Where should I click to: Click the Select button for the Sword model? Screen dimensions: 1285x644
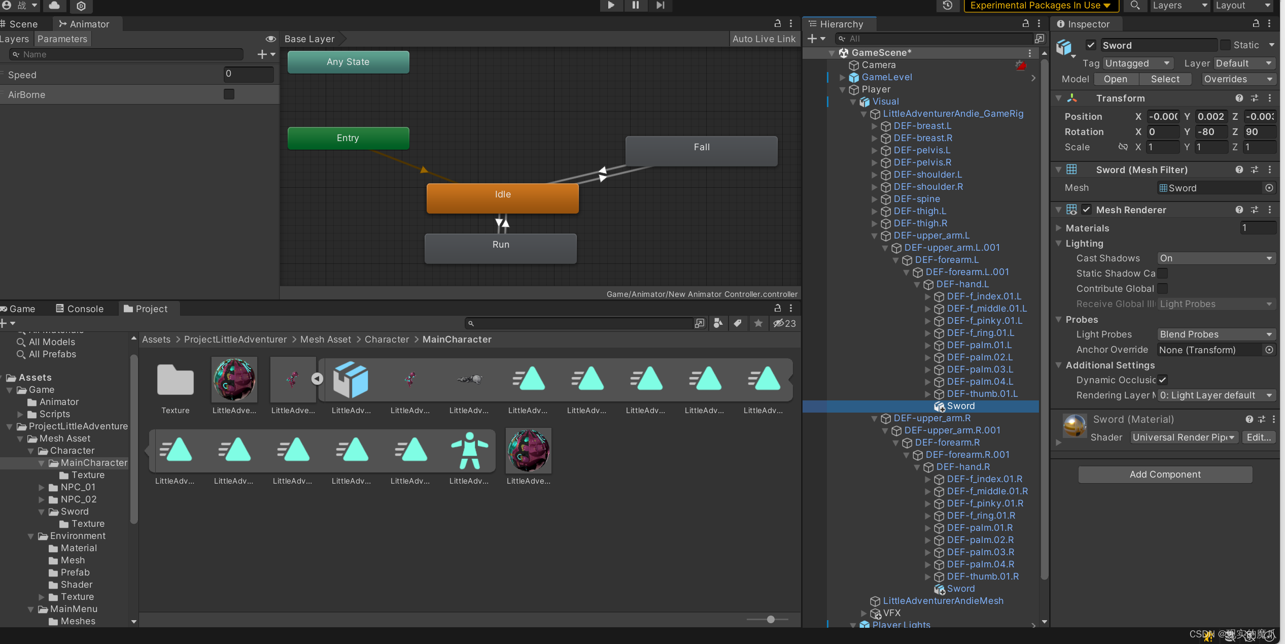pyautogui.click(x=1165, y=79)
